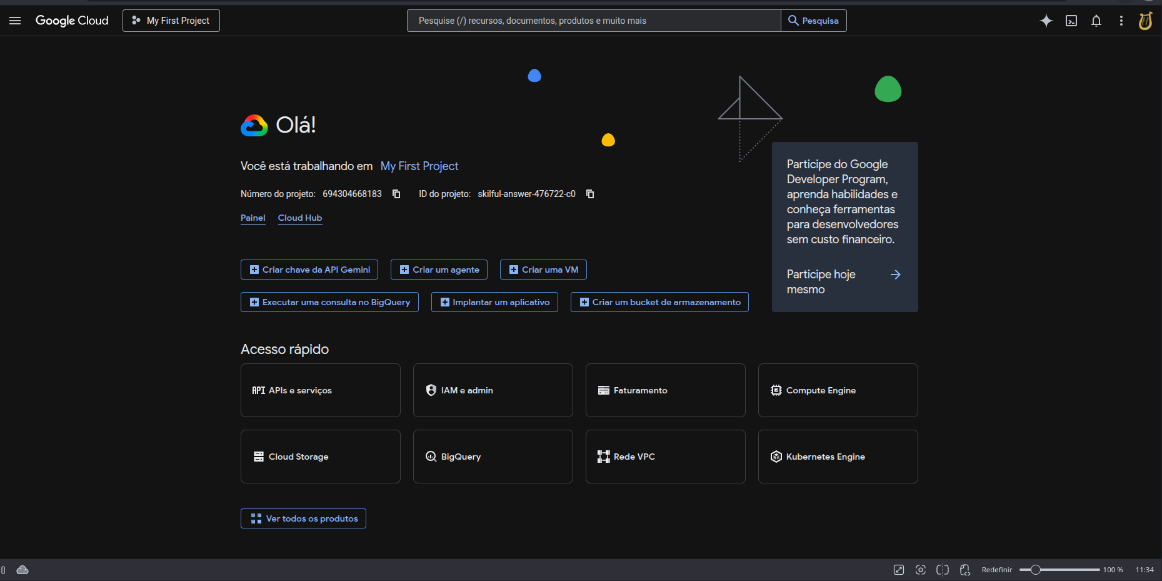Open IAM e admin card
The width and height of the screenshot is (1162, 581).
pyautogui.click(x=493, y=390)
